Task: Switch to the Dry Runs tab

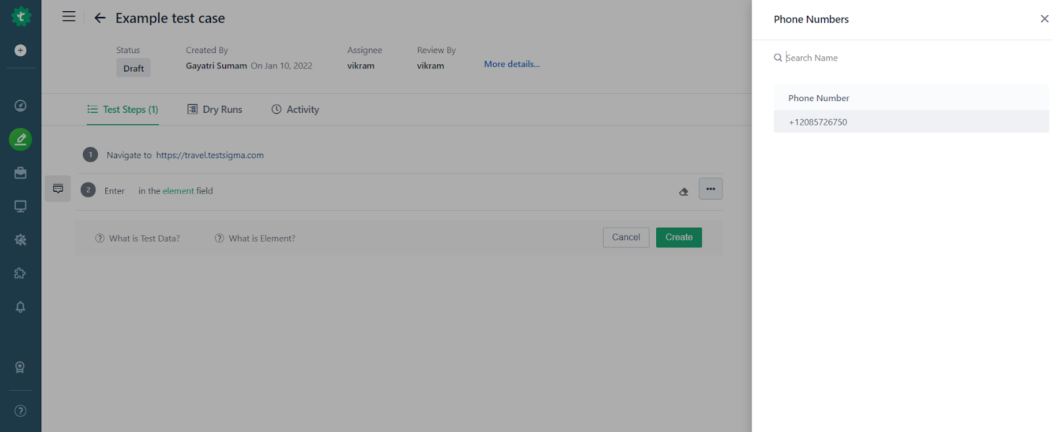Action: [215, 110]
